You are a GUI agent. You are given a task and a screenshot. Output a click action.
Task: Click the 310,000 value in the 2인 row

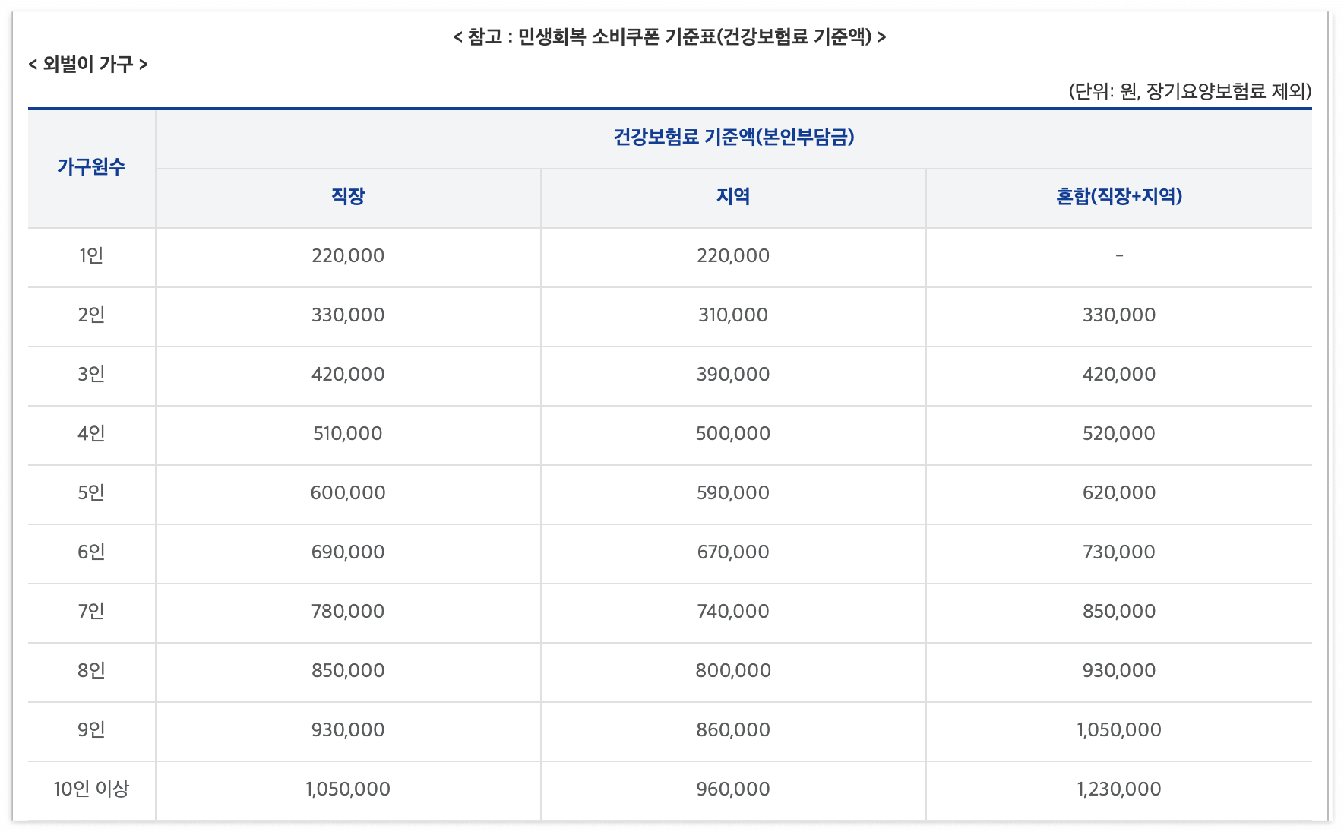(732, 315)
